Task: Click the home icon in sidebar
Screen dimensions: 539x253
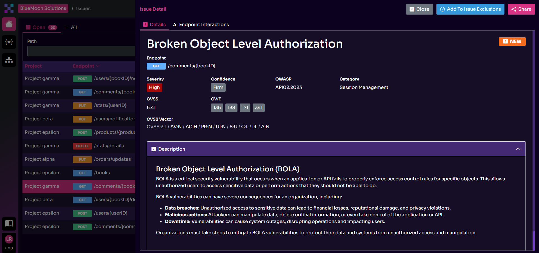Action: pyautogui.click(x=9, y=24)
